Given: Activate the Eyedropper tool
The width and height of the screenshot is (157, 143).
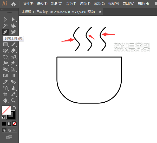Looking at the screenshot, I should click(x=5, y=82).
